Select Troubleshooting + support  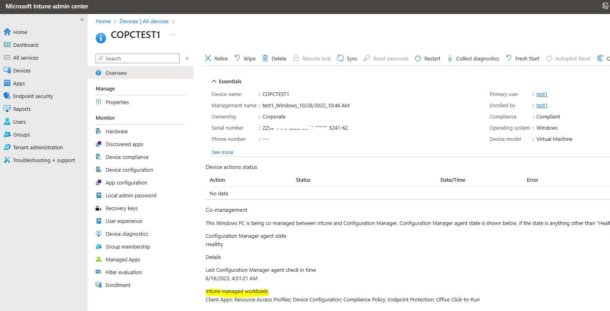pos(41,160)
